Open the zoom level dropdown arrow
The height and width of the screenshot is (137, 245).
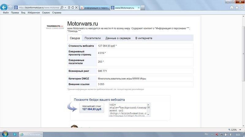(240, 130)
